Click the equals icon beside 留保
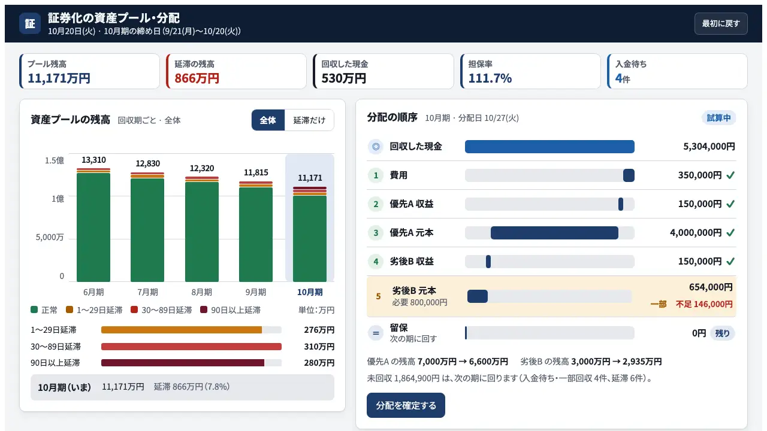 (x=376, y=333)
